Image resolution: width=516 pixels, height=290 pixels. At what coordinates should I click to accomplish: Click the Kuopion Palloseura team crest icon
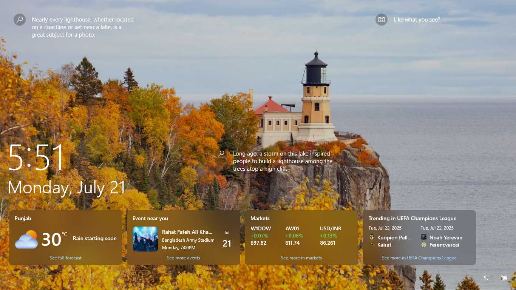[x=372, y=238]
